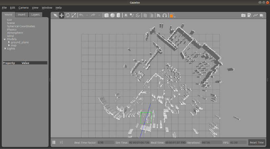Step the simulation forward
Image resolution: width=270 pixels, height=149 pixels.
pos(61,142)
